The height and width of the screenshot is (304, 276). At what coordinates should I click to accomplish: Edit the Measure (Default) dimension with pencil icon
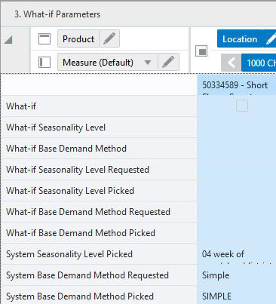tap(168, 62)
